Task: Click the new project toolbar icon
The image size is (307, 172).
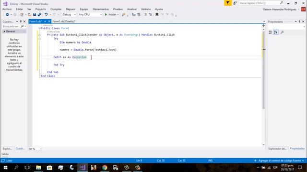Action: 22,15
